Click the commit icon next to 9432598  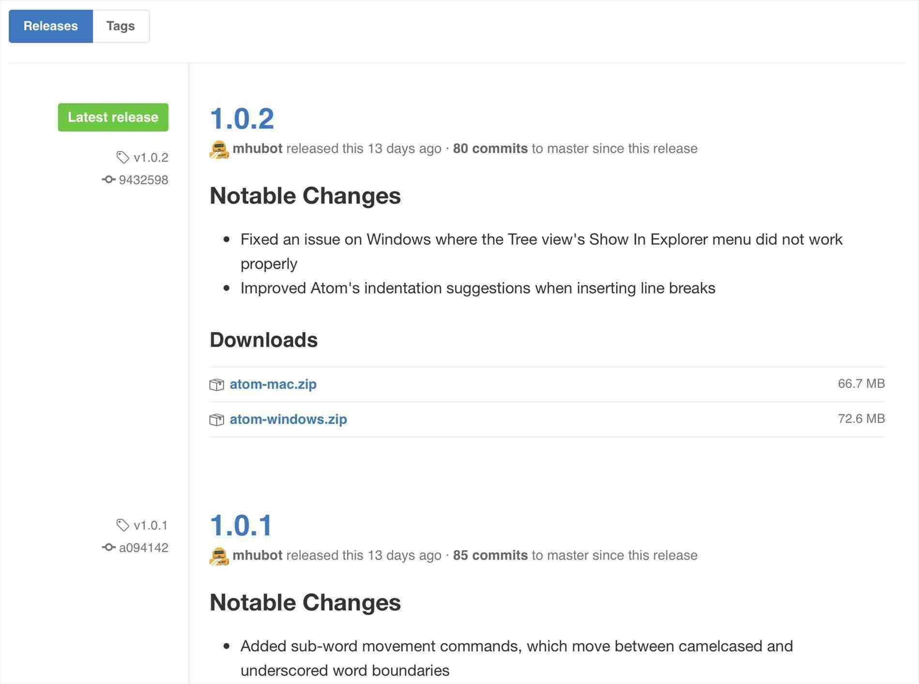(x=108, y=180)
